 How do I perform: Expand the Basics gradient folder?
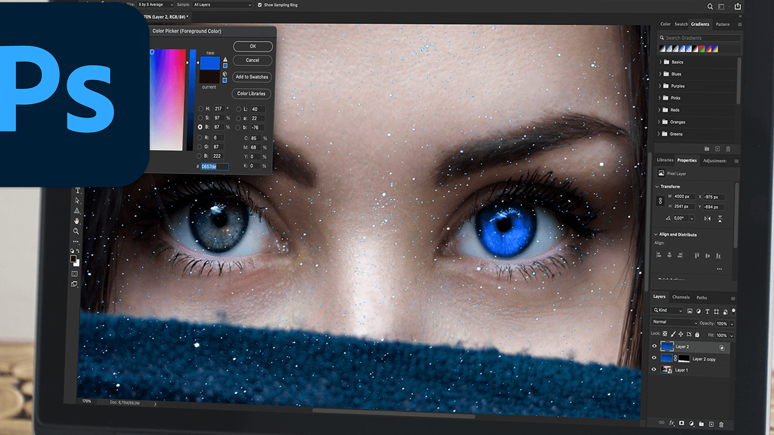point(661,62)
